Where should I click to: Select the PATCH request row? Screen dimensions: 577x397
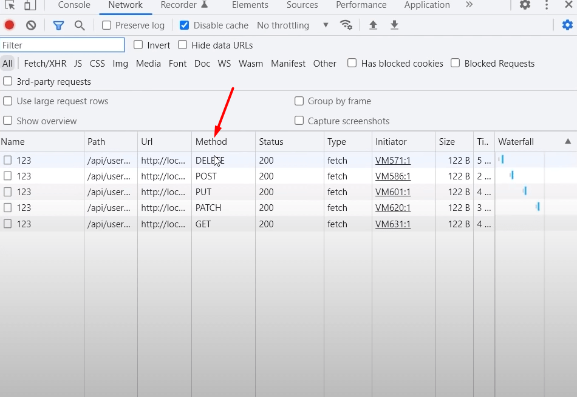tap(208, 208)
